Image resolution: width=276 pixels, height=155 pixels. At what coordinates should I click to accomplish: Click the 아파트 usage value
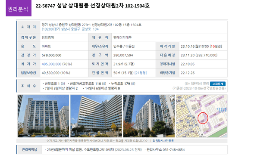(x=46, y=46)
